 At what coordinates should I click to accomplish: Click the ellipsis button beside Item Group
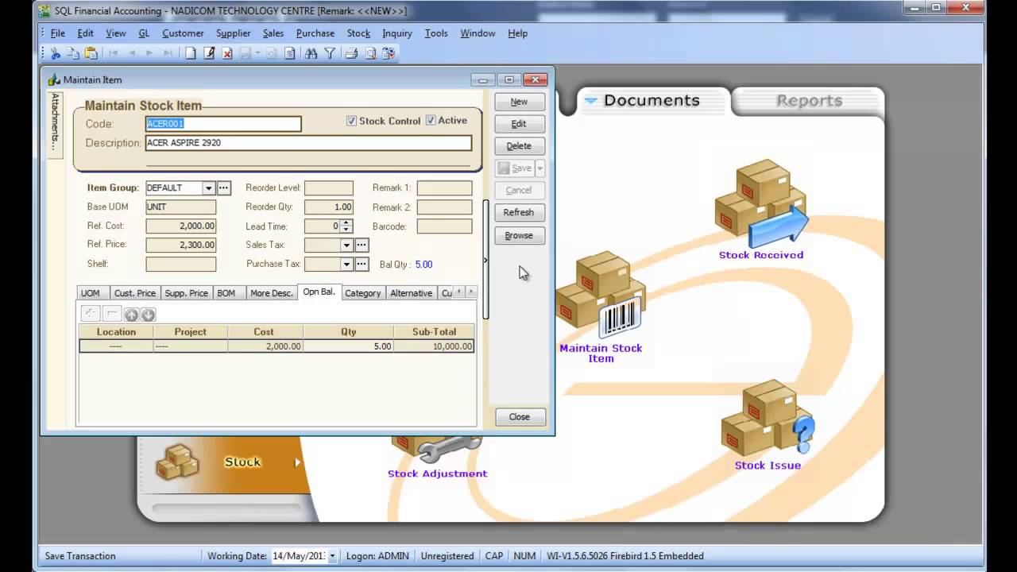tap(224, 188)
